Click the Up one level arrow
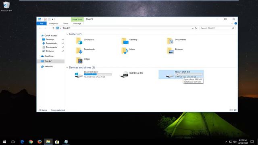 [53, 28]
